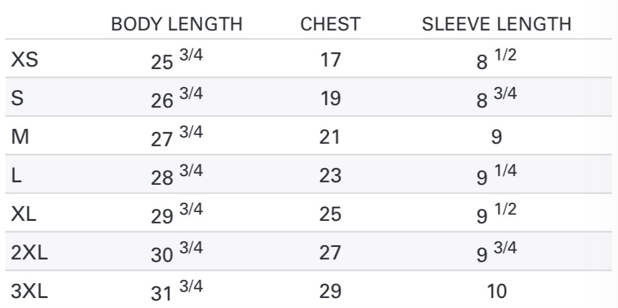This screenshot has height=308, width=618.
Task: Click the sleeve length 9 for M
Action: coord(497,138)
